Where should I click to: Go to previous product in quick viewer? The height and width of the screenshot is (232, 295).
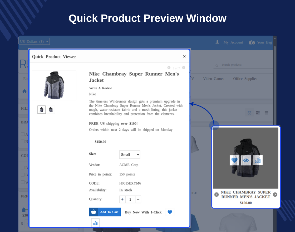(169, 67)
